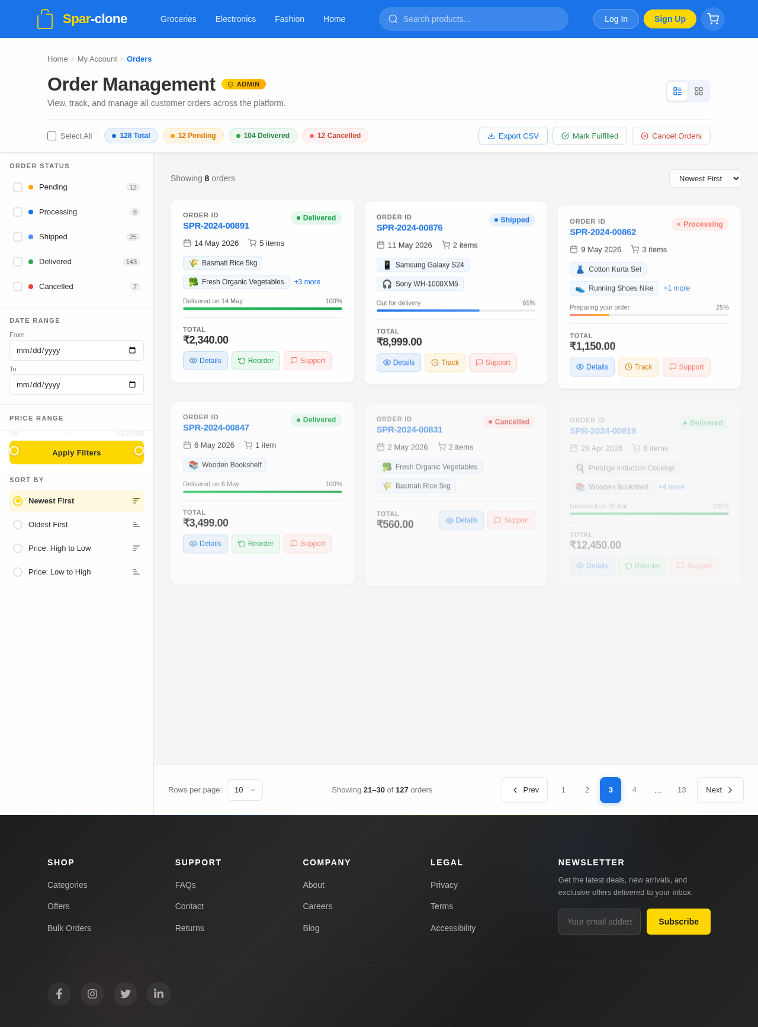
Task: Click calendar icon in From date field
Action: click(132, 351)
